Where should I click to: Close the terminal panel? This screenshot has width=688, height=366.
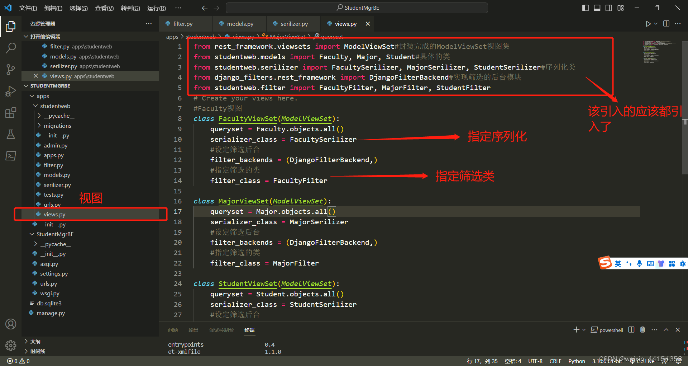click(678, 330)
